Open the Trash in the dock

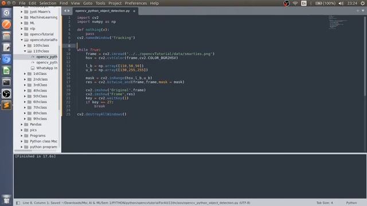click(6, 199)
